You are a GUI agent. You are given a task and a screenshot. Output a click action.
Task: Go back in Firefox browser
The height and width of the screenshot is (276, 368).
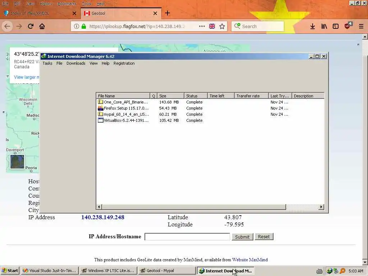[x=7, y=26]
